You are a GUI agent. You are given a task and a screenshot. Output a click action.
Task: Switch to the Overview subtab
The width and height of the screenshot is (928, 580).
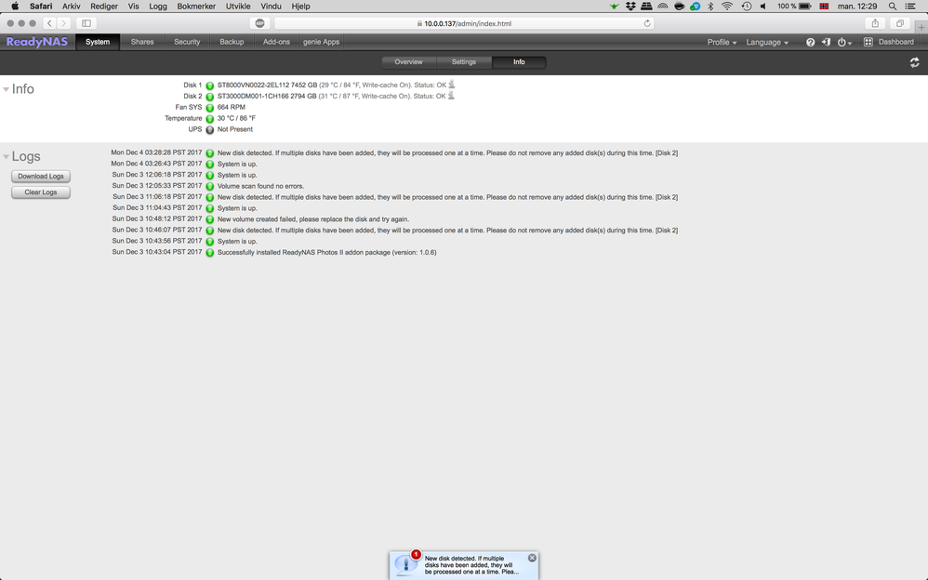(x=408, y=62)
